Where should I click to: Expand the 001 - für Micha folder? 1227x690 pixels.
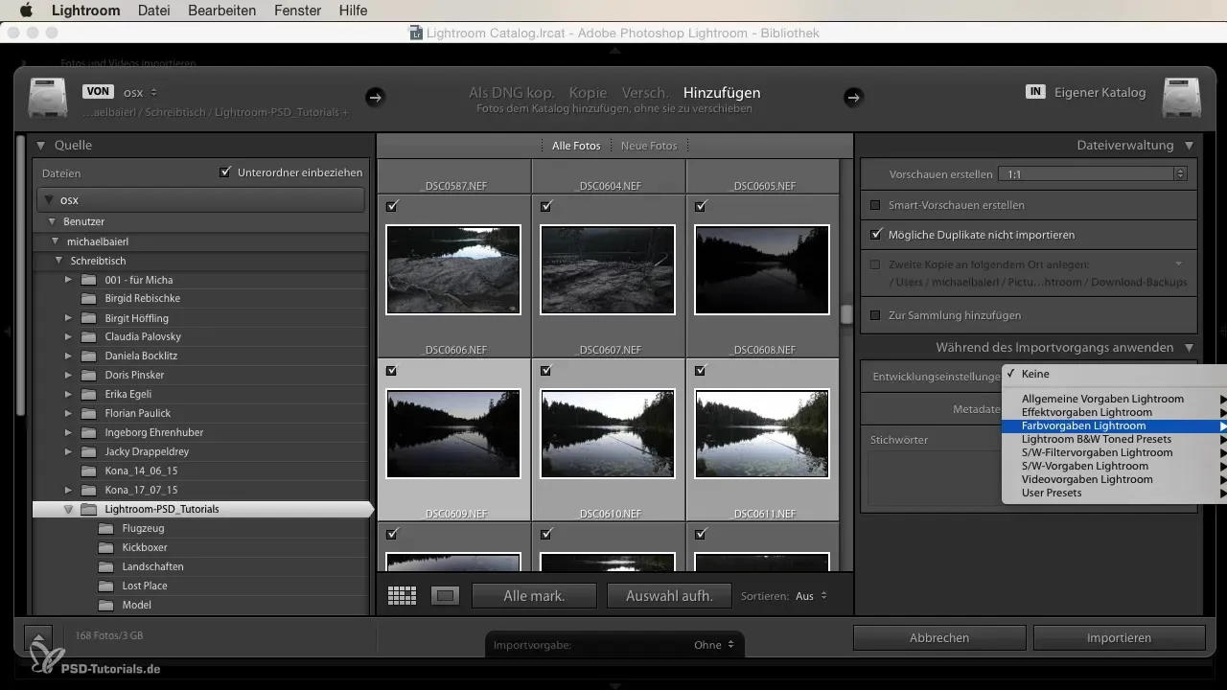[x=68, y=280]
